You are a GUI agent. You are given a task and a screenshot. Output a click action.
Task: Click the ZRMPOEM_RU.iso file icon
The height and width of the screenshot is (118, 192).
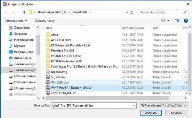48,93
